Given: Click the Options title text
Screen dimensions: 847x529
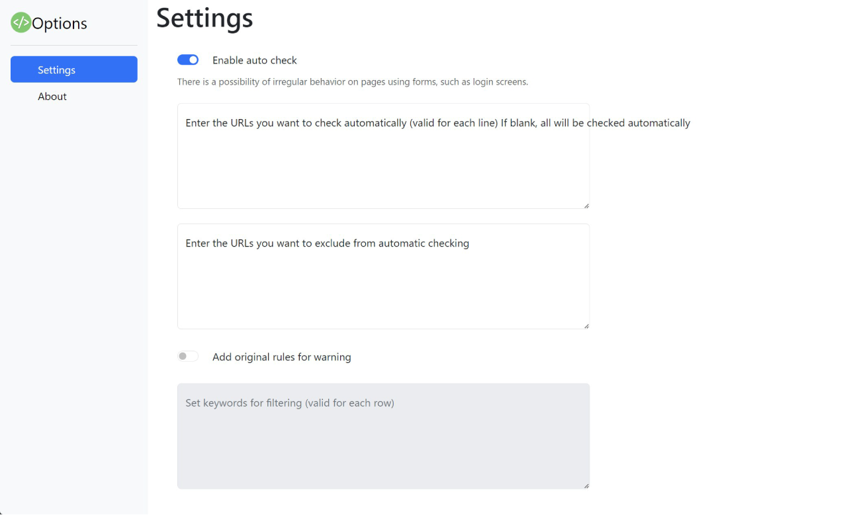Looking at the screenshot, I should [60, 24].
